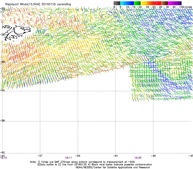The height and width of the screenshot is (169, 193).
Task: Click the red 30-35 knot legend swatch
Action: [158, 3]
